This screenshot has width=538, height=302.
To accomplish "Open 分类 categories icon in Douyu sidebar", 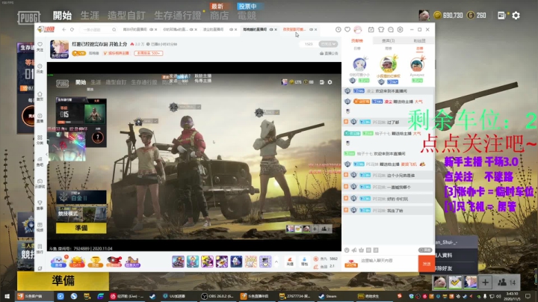I will click(40, 138).
